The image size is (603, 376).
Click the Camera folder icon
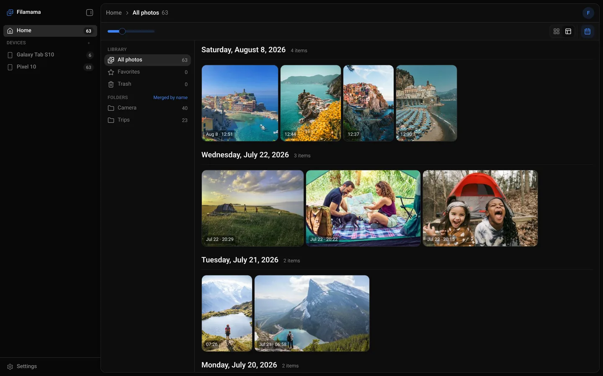pos(111,108)
